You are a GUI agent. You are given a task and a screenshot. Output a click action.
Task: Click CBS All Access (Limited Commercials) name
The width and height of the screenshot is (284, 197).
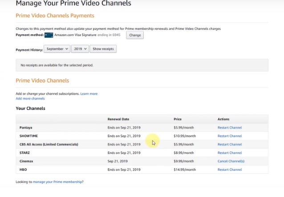[x=49, y=145]
